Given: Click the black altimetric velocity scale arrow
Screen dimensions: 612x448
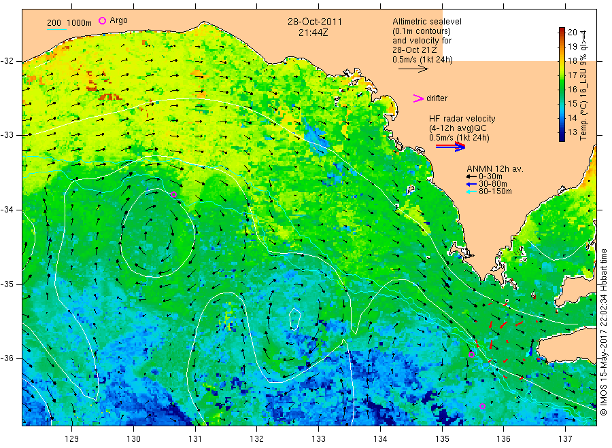Looking at the screenshot, I should coord(413,69).
